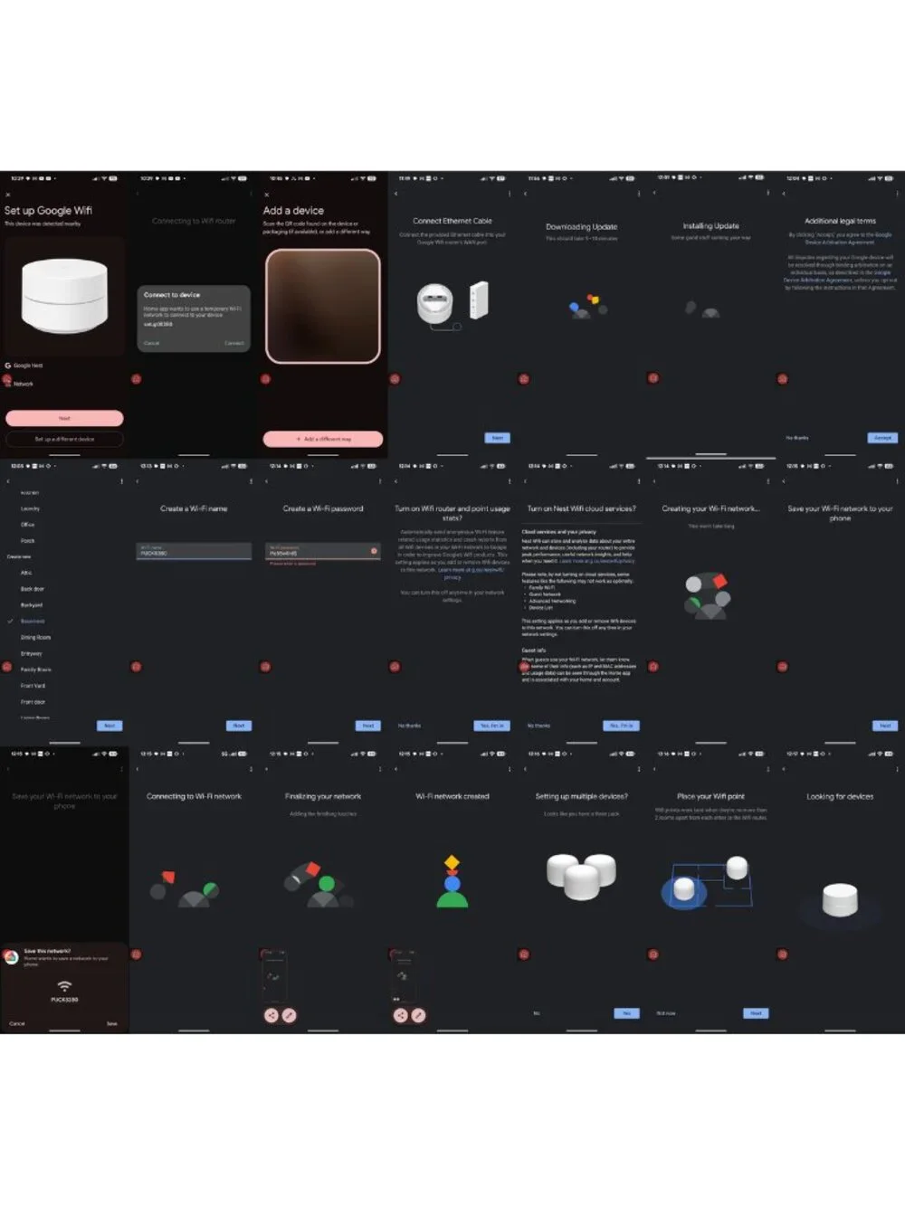Go back from Connect Ethernet Cable screen
The height and width of the screenshot is (1206, 905).
pos(395,193)
